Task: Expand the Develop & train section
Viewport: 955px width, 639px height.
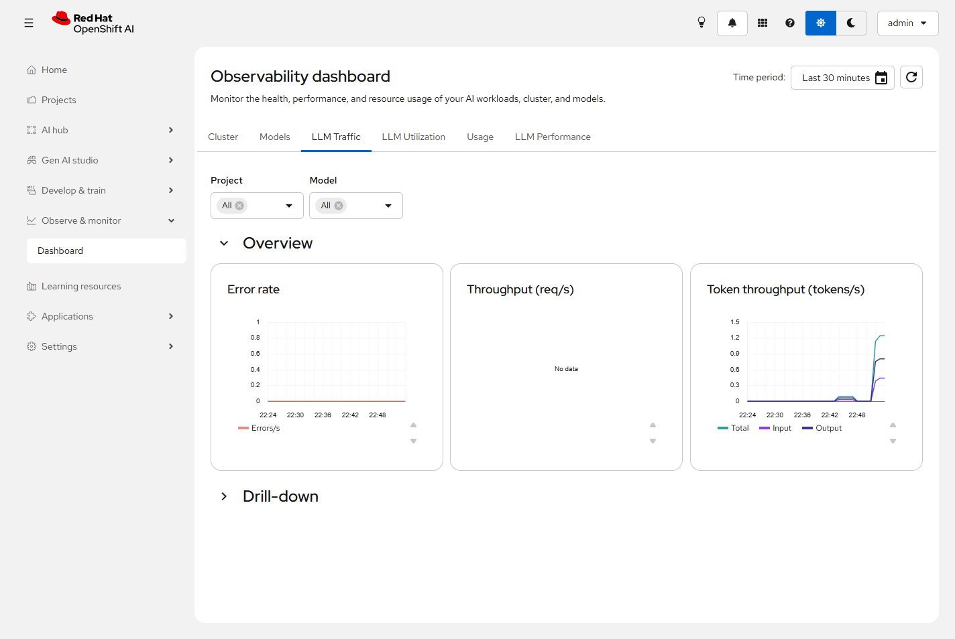Action: [107, 190]
